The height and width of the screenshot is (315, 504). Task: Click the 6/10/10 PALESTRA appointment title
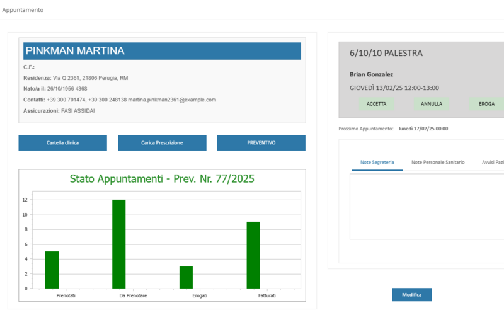386,54
